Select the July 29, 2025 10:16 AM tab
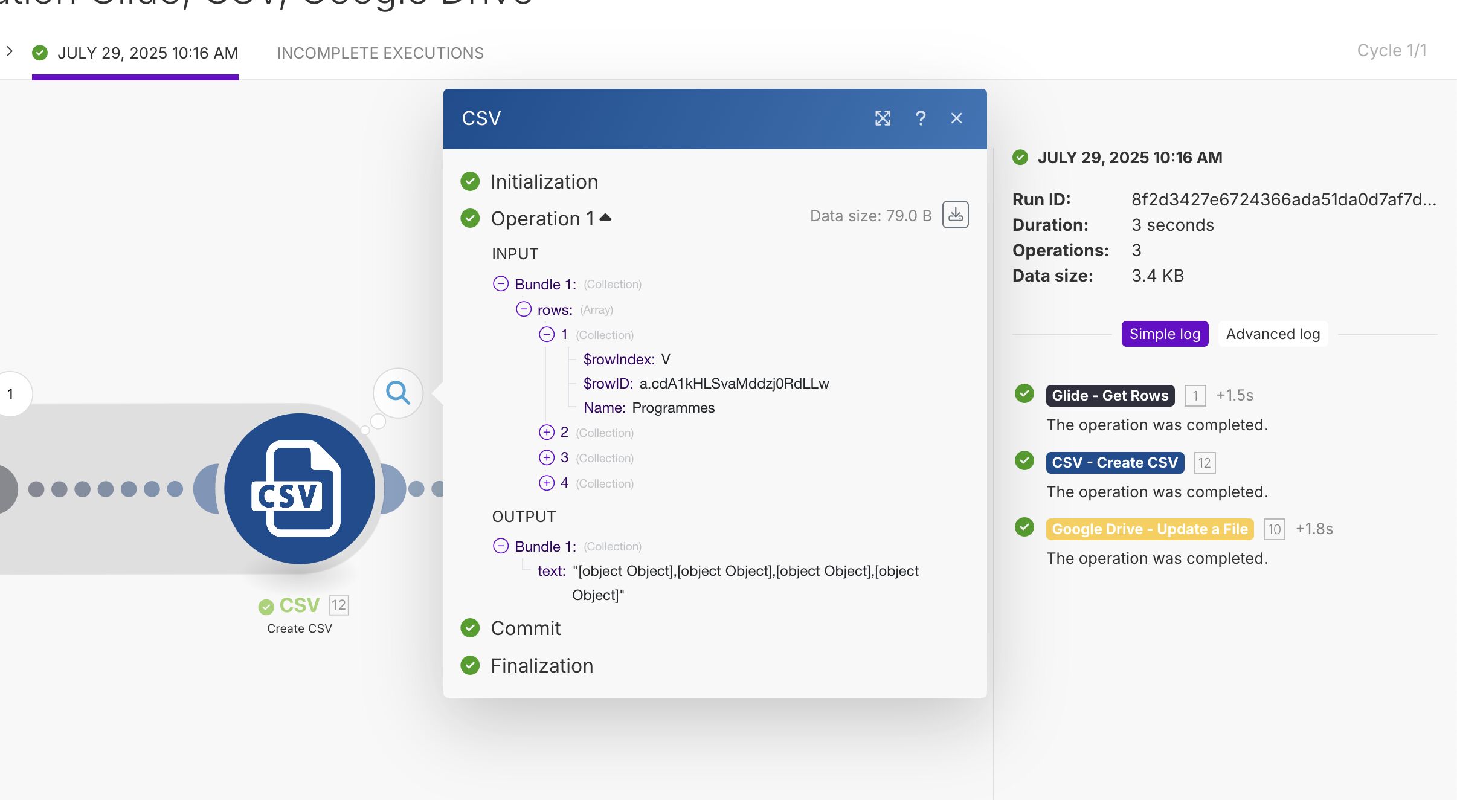 point(135,53)
